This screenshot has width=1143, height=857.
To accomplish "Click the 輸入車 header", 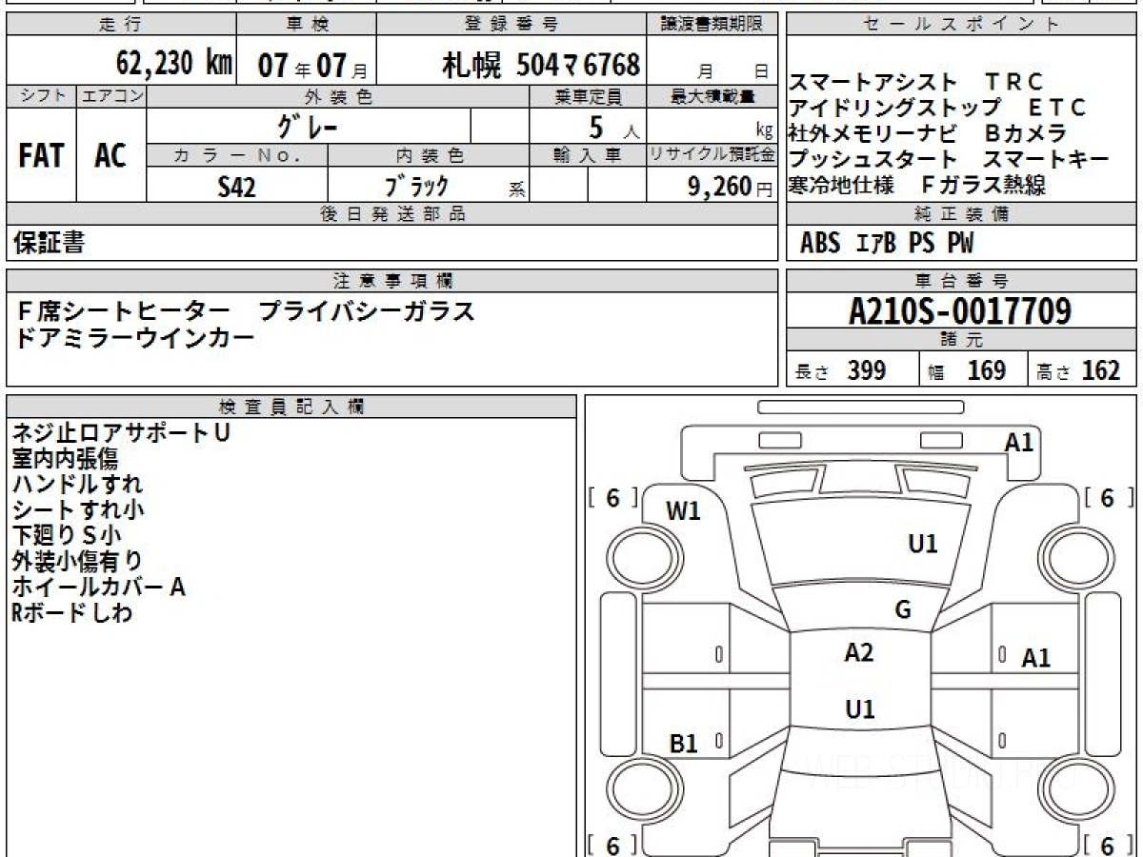I will (588, 155).
